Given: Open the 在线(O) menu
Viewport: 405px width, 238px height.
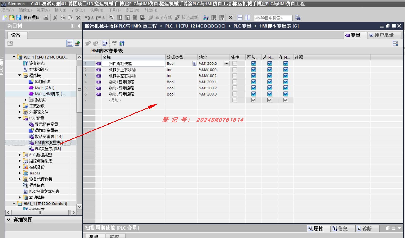Looking at the screenshot, I should (78, 10).
